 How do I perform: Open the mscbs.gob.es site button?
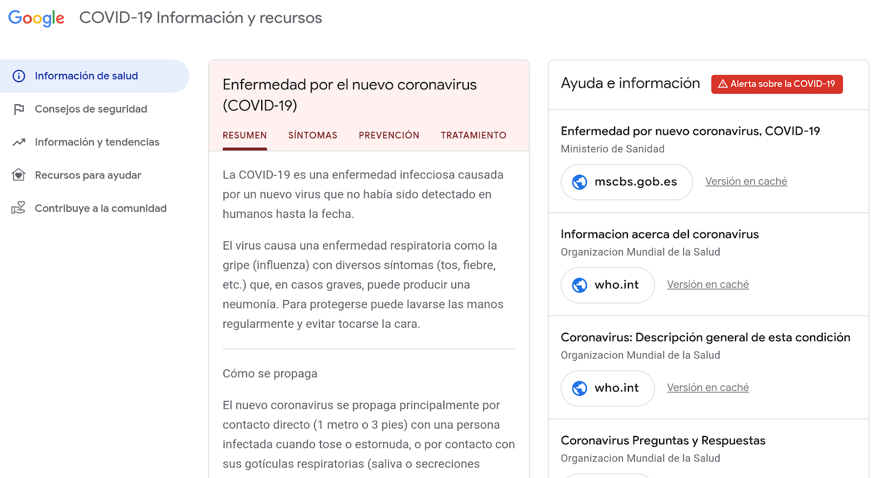(x=627, y=182)
